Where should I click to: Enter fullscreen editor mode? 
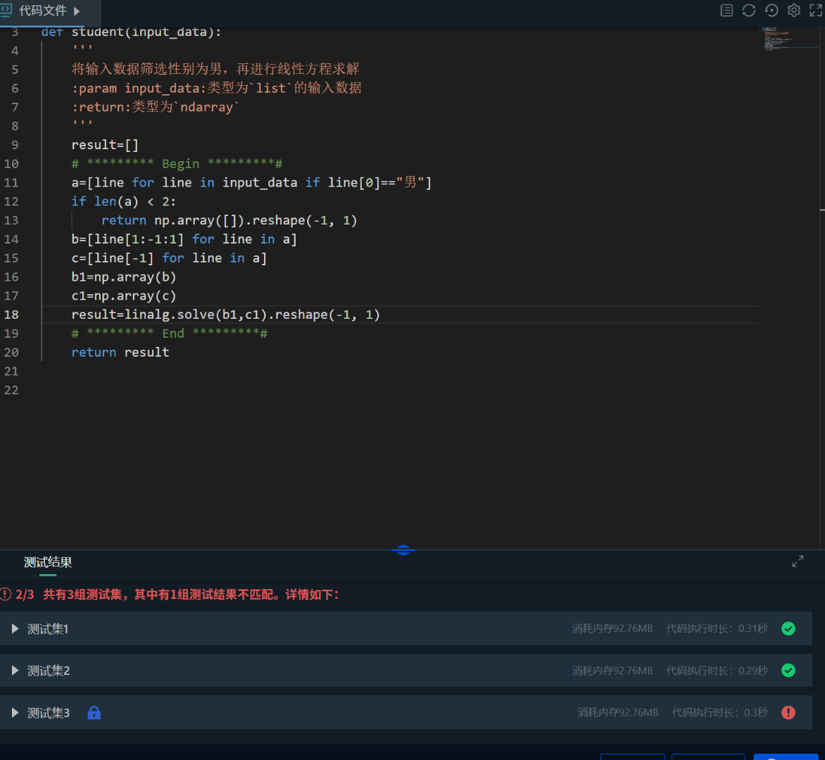click(816, 11)
